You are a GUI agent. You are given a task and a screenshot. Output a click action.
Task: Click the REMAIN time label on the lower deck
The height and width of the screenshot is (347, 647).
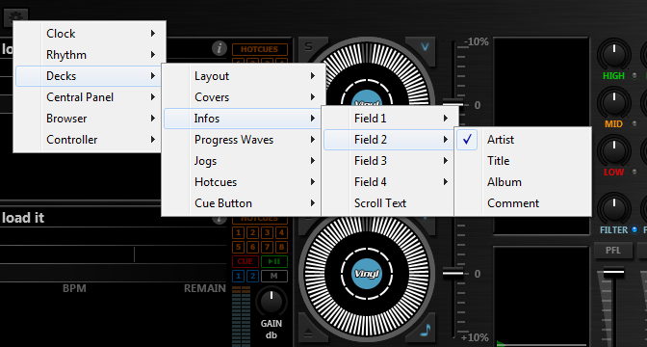coord(205,288)
